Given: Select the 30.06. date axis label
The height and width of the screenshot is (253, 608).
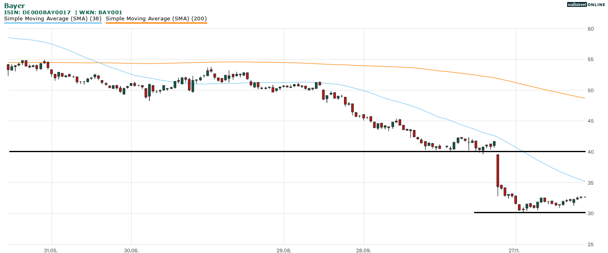Looking at the screenshot, I should point(131,251).
